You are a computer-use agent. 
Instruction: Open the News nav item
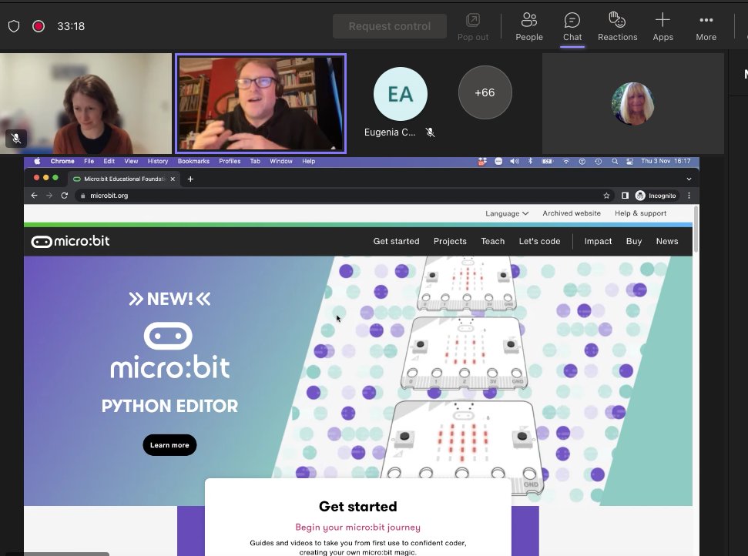coord(667,241)
